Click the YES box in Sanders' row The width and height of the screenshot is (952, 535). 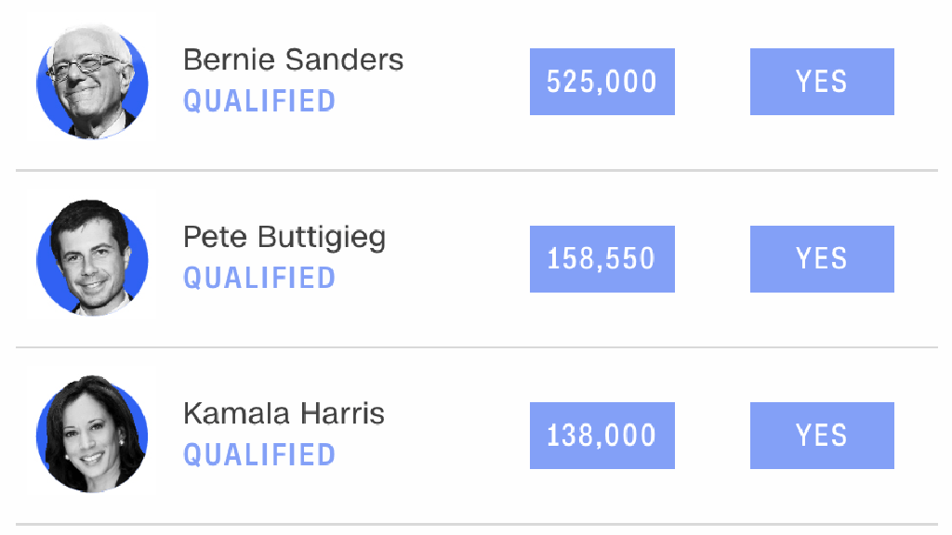click(822, 82)
